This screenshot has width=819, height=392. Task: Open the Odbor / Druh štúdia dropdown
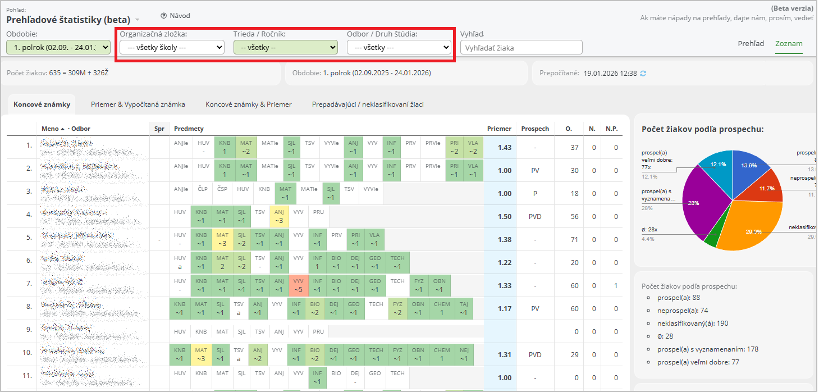coord(399,48)
